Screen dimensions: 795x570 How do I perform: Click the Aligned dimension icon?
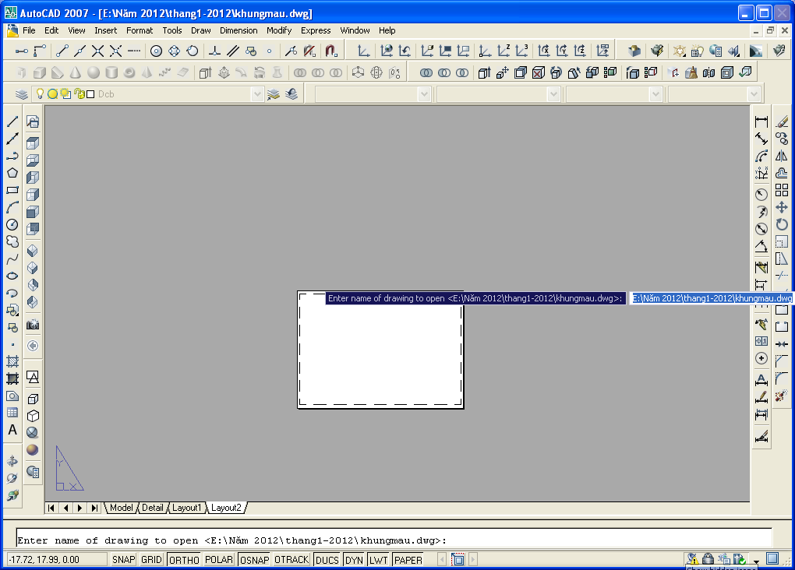click(x=761, y=139)
